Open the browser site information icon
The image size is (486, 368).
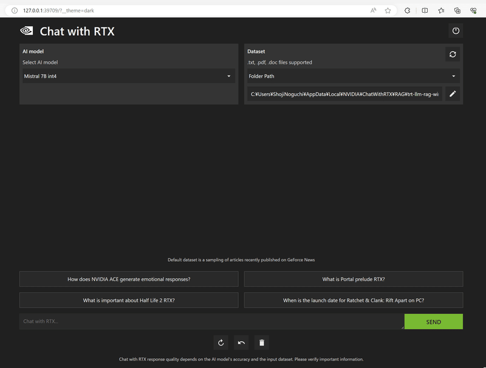[14, 10]
